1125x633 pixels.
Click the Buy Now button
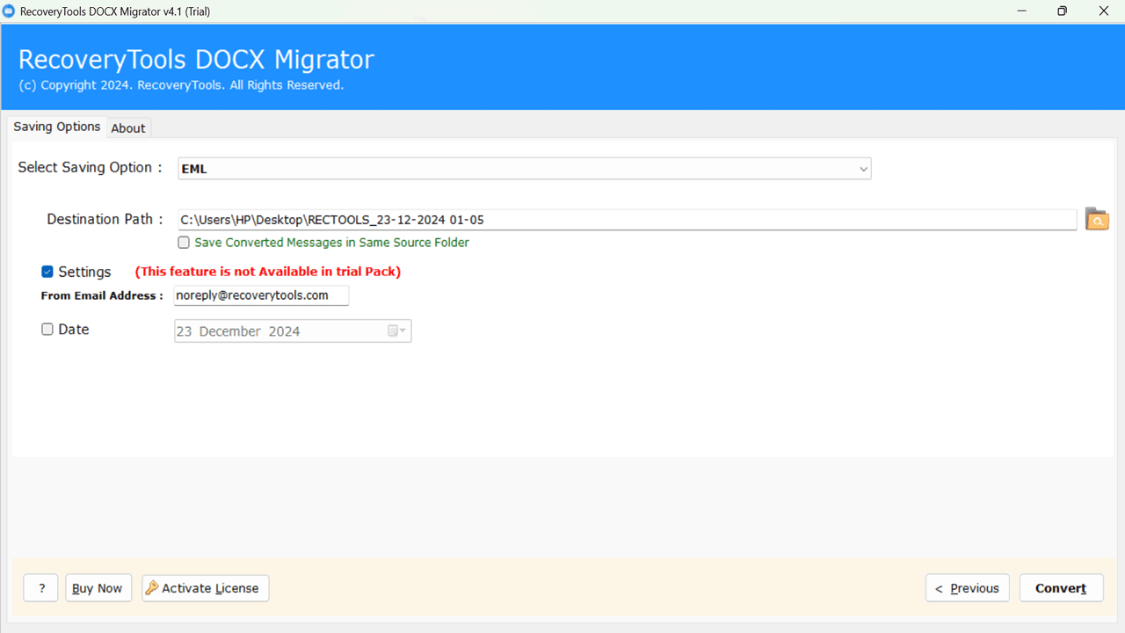click(x=98, y=588)
